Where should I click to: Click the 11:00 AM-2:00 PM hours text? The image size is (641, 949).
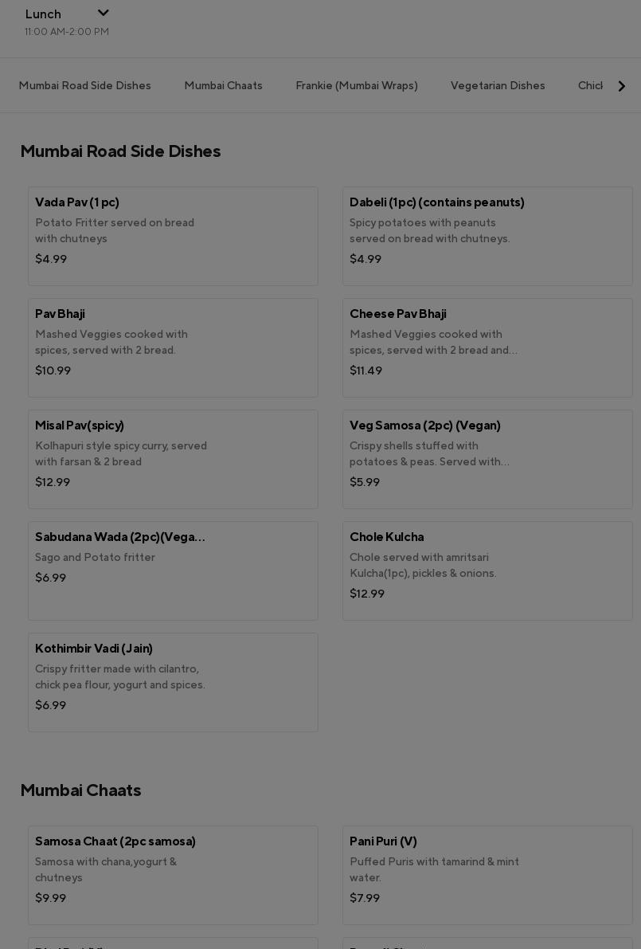(x=67, y=32)
